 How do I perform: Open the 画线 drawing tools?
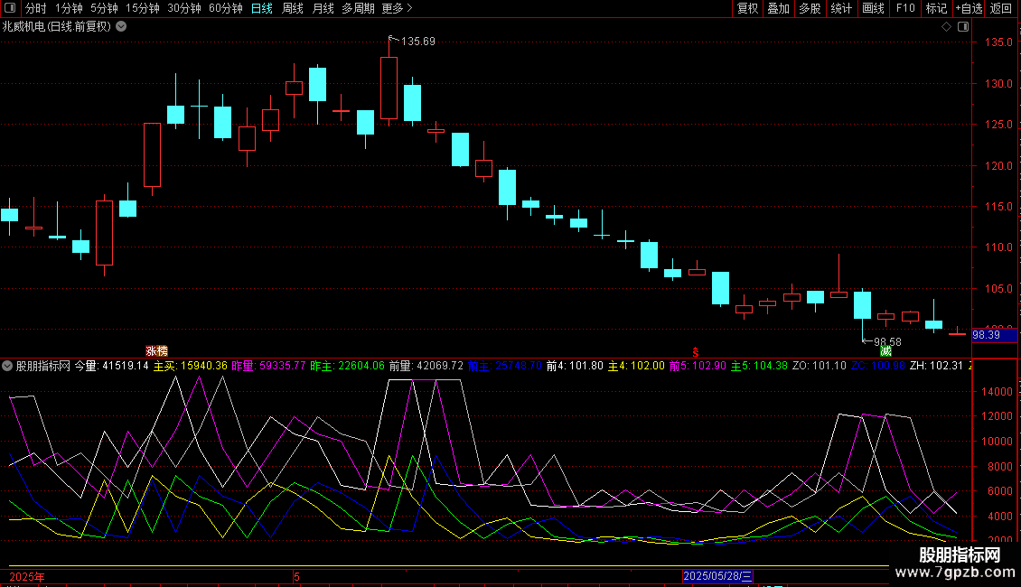(873, 8)
